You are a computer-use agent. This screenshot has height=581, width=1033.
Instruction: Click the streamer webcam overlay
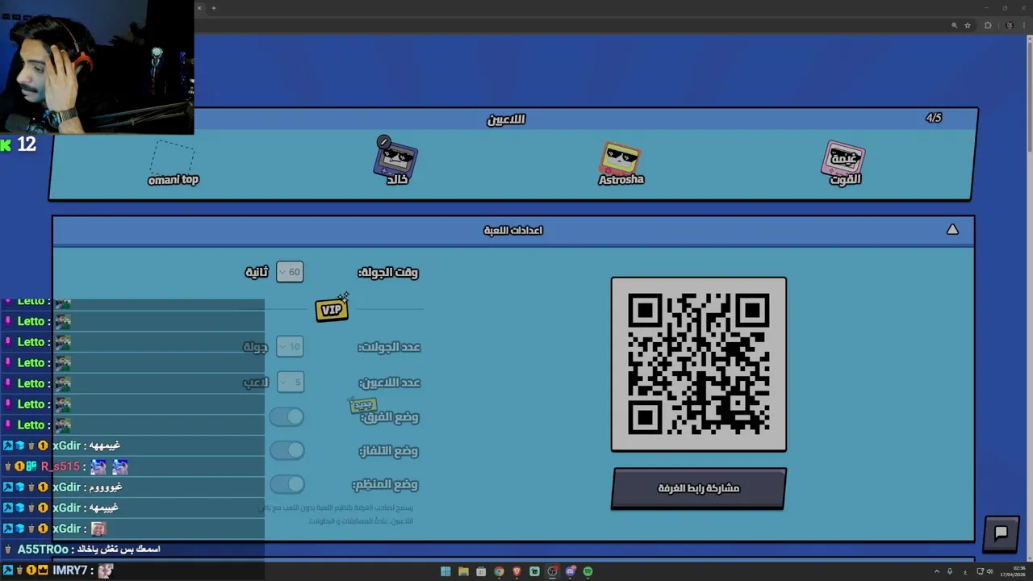click(x=97, y=67)
